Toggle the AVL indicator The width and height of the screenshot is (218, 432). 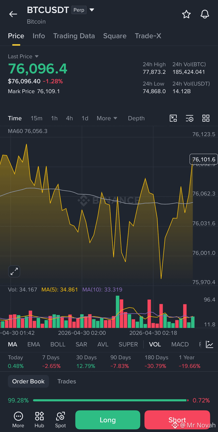pyautogui.click(x=103, y=344)
